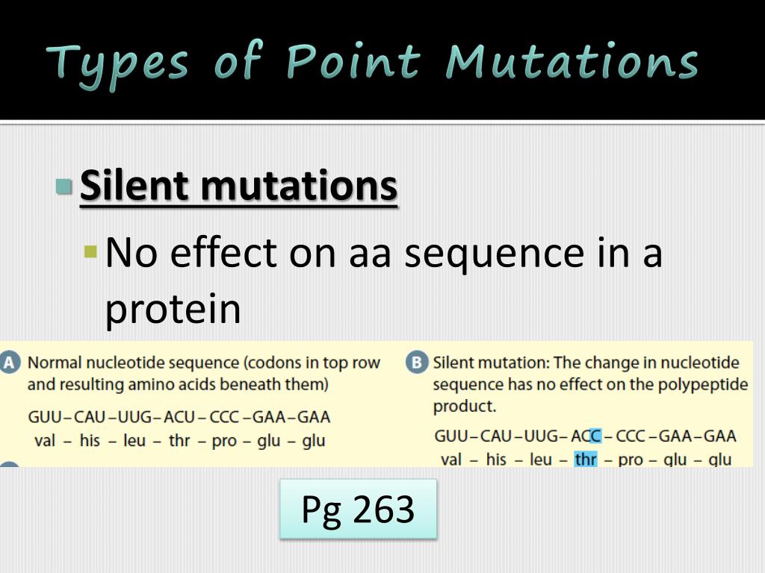Click the word protein in bullet text
The image size is (765, 573).
[x=173, y=309]
